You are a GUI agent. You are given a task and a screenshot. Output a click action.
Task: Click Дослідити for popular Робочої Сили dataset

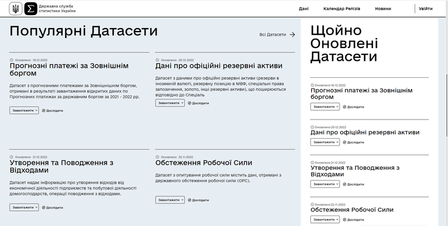pos(198,200)
